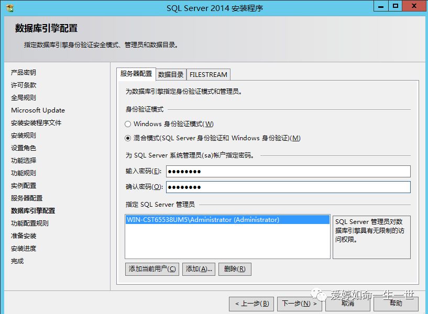Click 设置角色 step in sidebar
Viewport: 428px width, 314px height.
coord(24,148)
